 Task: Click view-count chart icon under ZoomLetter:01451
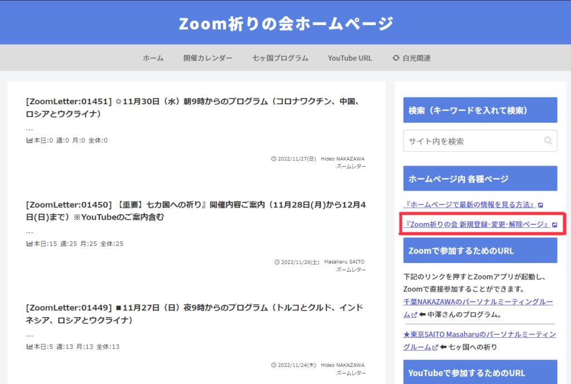coord(30,140)
